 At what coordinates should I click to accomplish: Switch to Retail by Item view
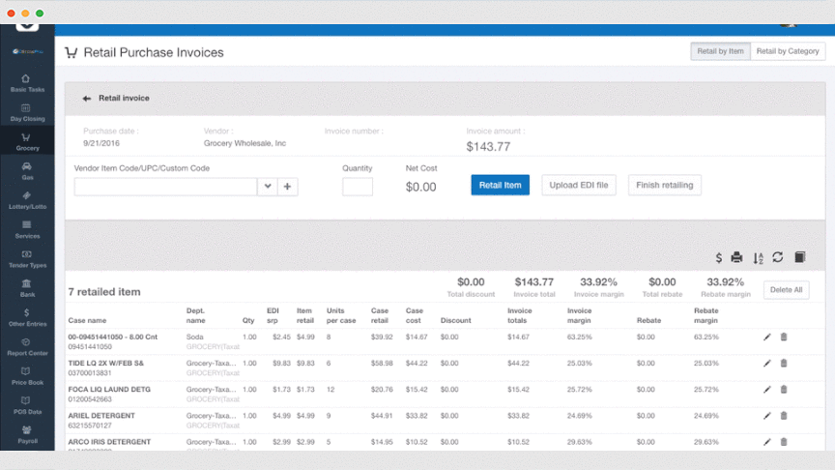(x=720, y=51)
